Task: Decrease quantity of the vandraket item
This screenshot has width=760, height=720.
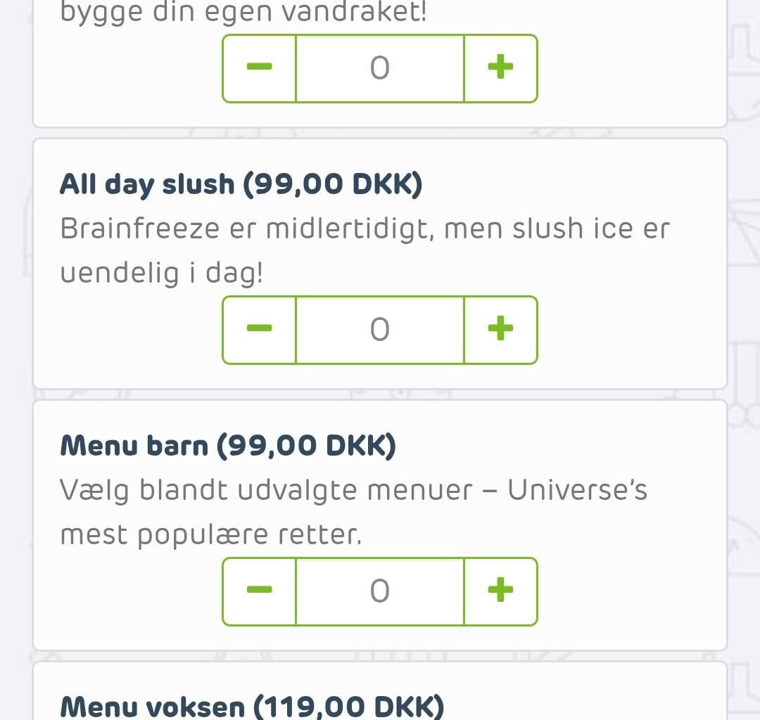Action: tap(259, 67)
